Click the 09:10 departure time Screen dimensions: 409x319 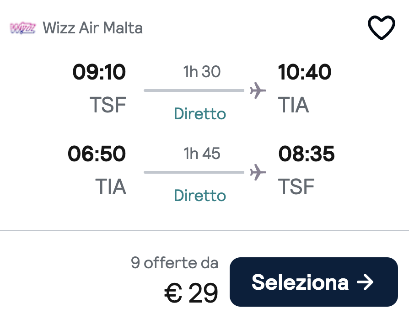[99, 72]
